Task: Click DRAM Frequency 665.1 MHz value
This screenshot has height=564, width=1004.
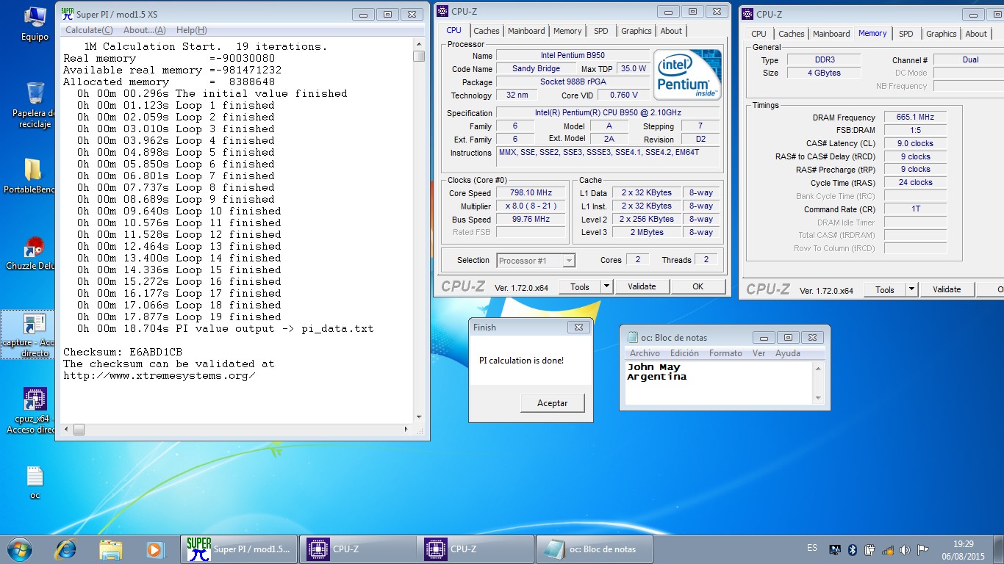Action: pyautogui.click(x=915, y=117)
